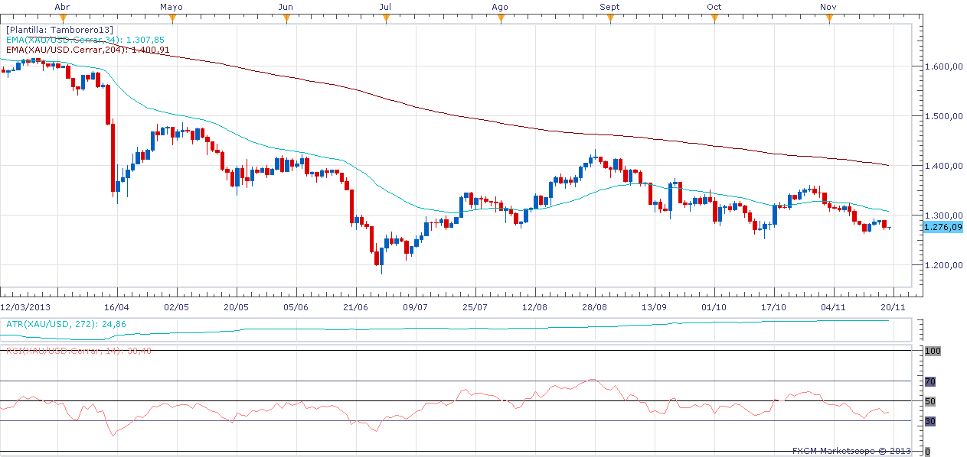This screenshot has width=967, height=457.
Task: Click the orange marker under Oct
Action: tap(714, 19)
